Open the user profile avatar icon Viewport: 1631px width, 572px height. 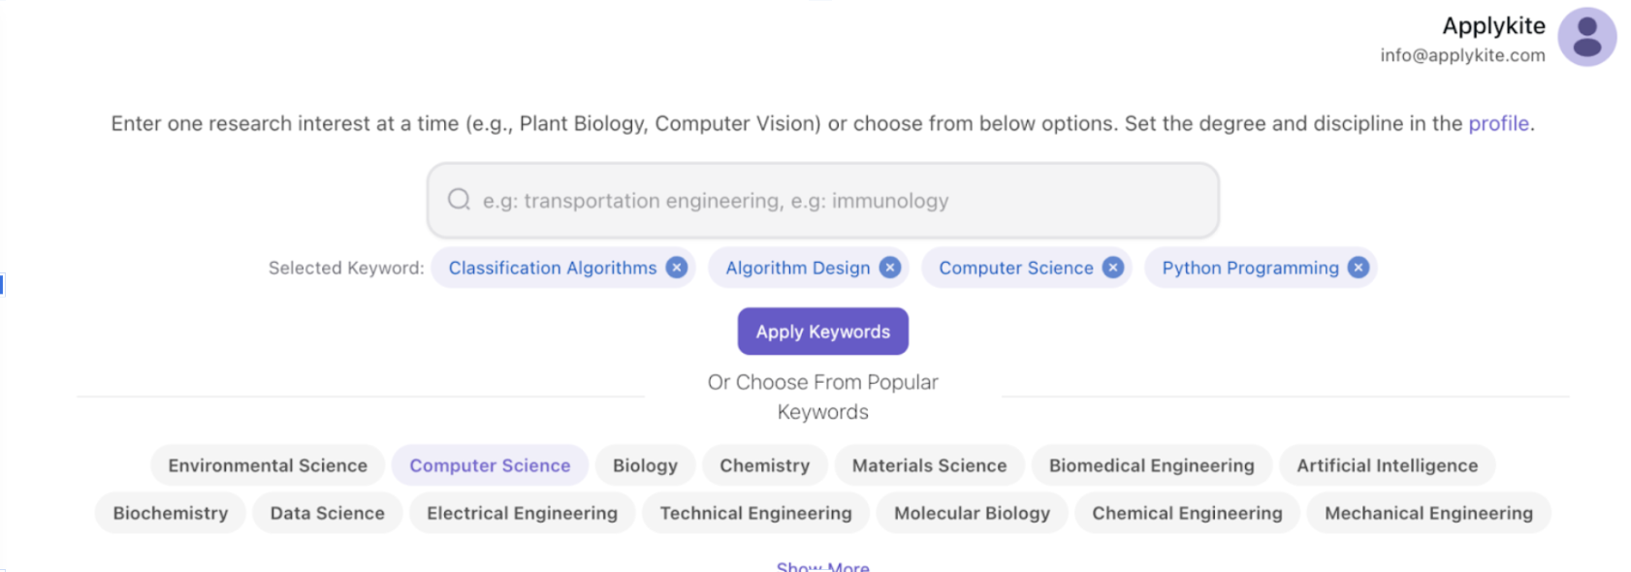pyautogui.click(x=1586, y=37)
